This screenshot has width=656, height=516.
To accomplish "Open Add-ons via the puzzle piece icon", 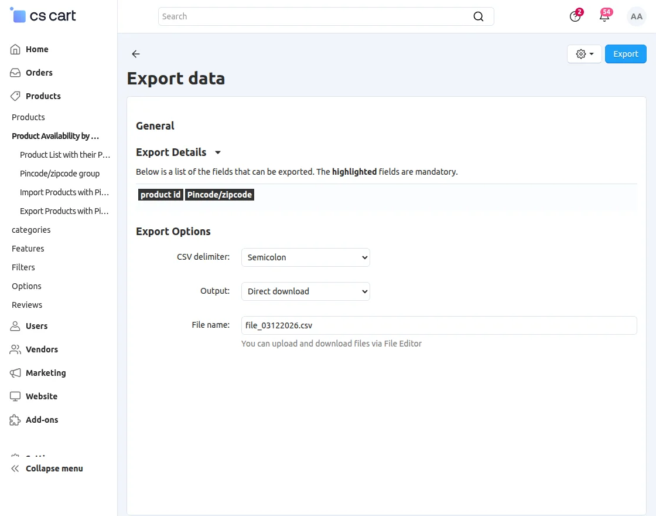I will point(14,420).
